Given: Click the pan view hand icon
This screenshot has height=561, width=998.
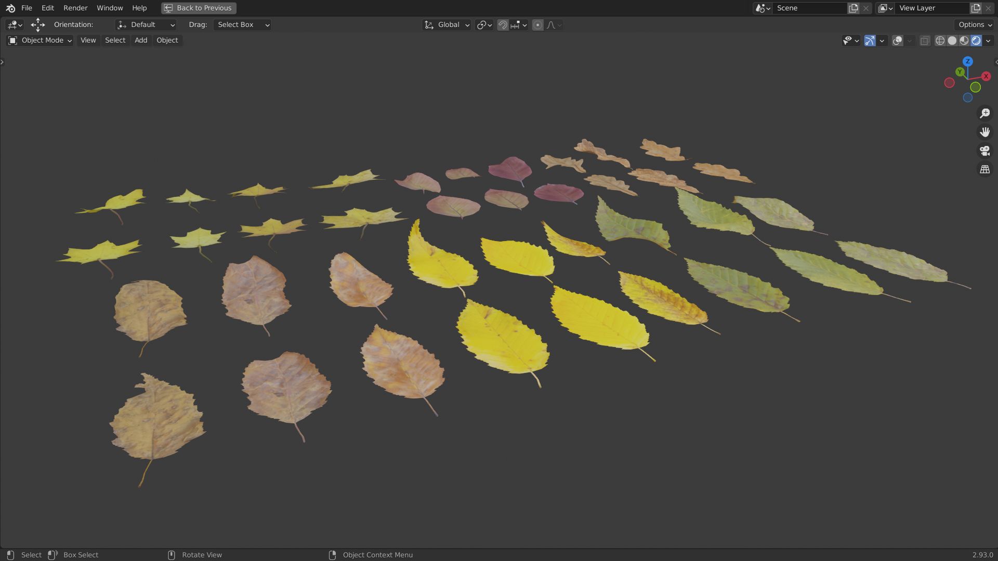Looking at the screenshot, I should pyautogui.click(x=984, y=132).
